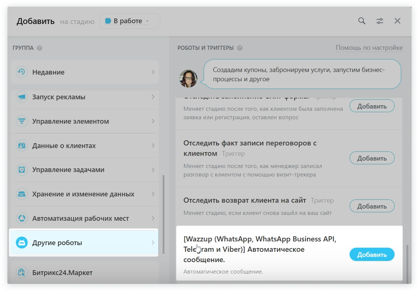
Task: Select the Запуск рекламы group label
Action: [x=59, y=97]
